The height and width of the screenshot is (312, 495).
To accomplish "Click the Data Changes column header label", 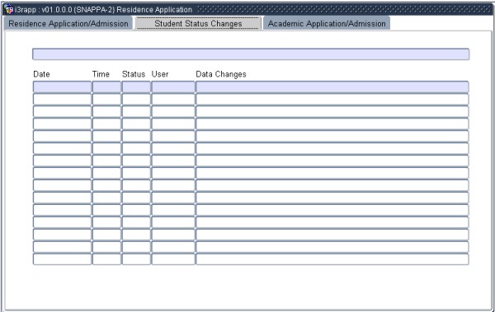I will [x=221, y=74].
